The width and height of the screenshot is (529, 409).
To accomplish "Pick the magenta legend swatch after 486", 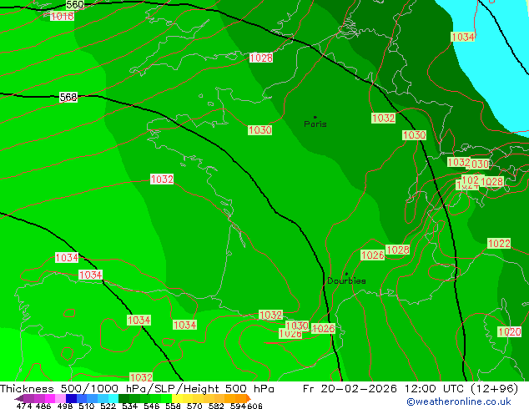I will coord(50,398).
